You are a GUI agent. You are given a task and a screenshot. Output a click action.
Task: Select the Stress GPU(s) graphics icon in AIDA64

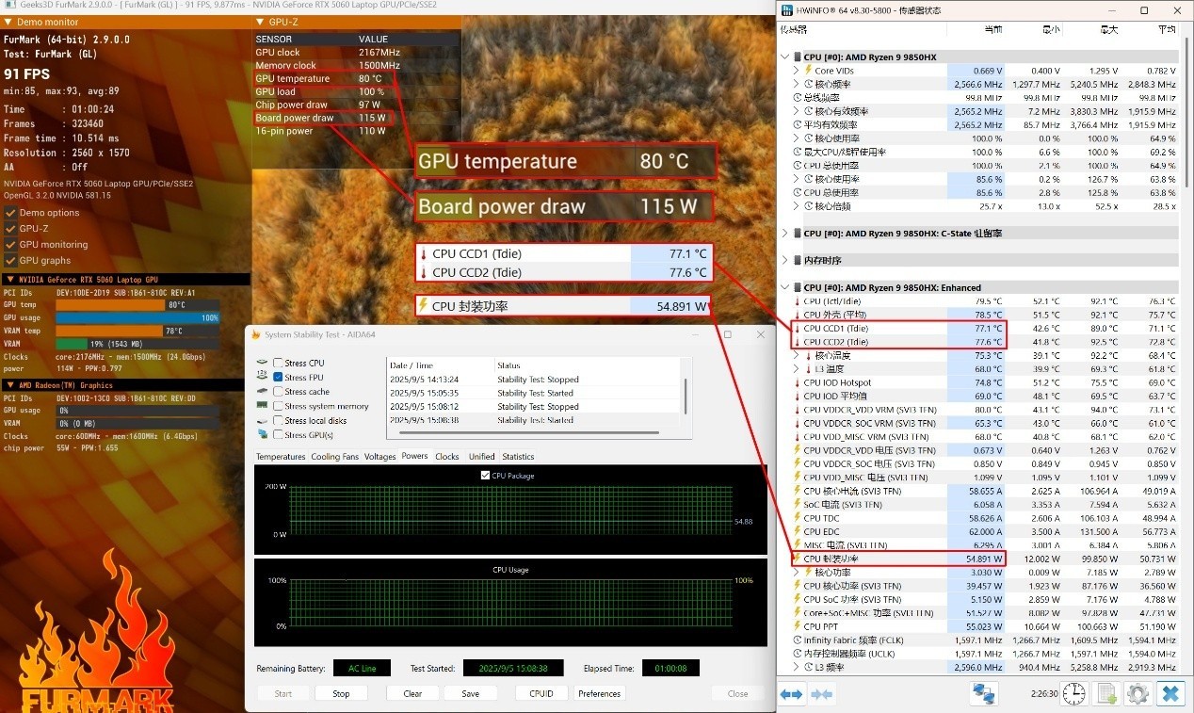point(262,434)
